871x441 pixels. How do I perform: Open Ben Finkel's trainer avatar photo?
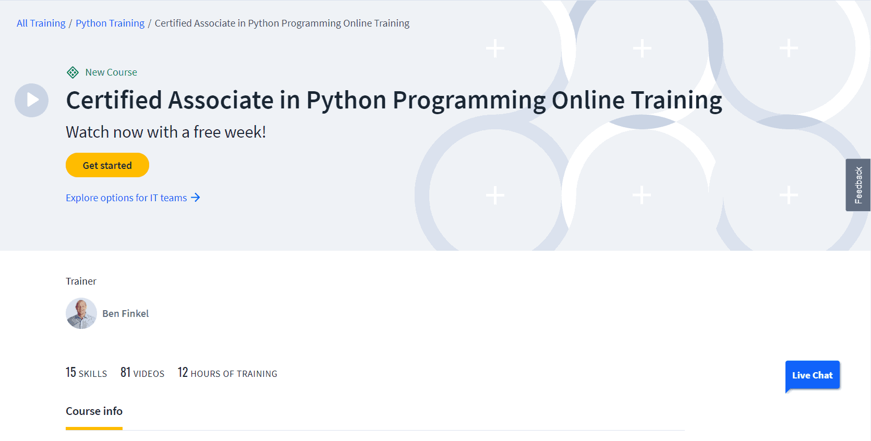pyautogui.click(x=81, y=313)
